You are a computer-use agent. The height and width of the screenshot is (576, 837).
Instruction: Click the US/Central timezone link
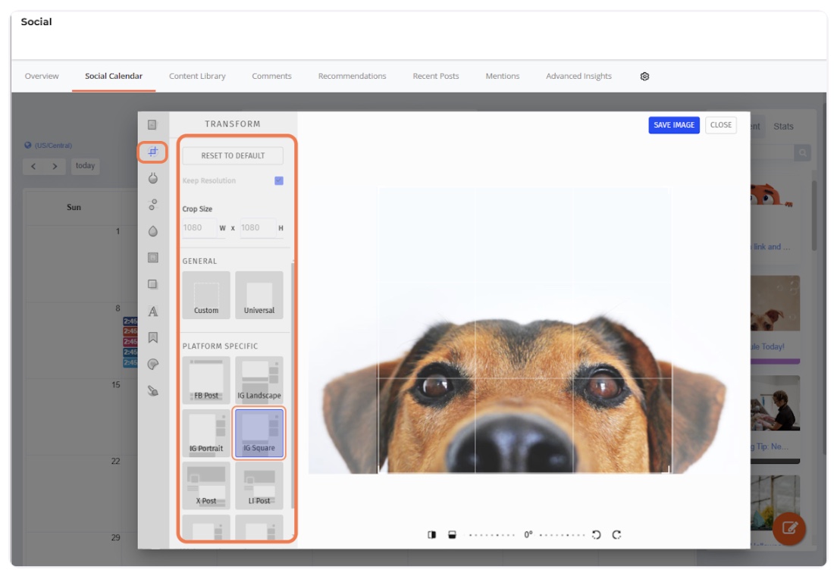pos(53,146)
